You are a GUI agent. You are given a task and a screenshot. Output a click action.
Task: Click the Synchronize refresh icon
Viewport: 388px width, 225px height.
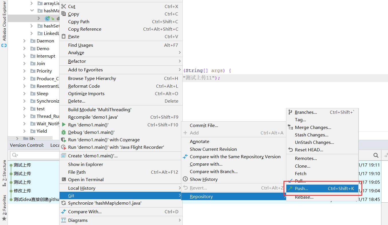(x=64, y=203)
